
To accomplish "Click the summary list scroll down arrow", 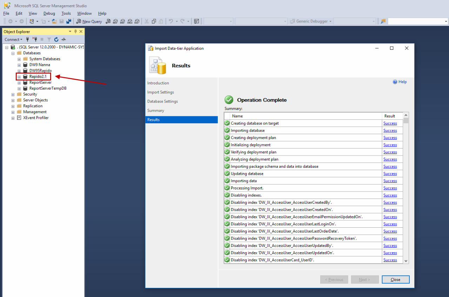I will point(406,261).
